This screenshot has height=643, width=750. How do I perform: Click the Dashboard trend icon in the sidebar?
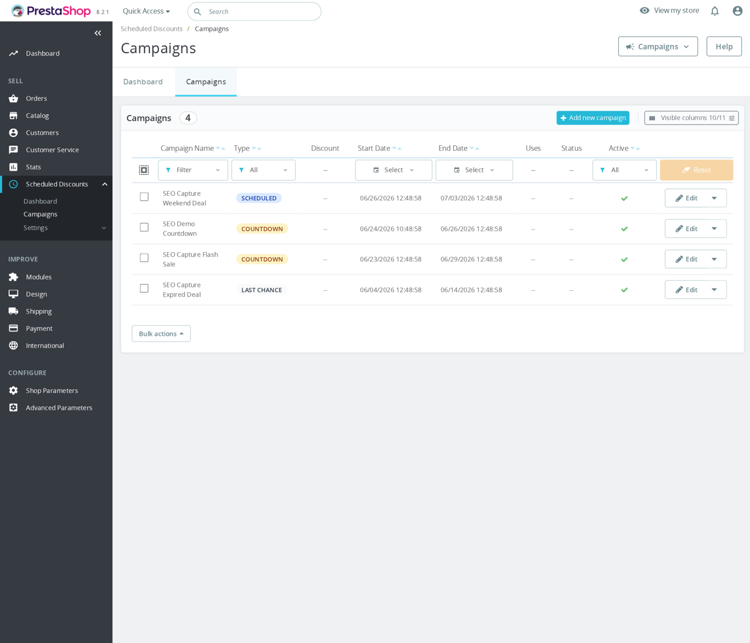point(13,54)
